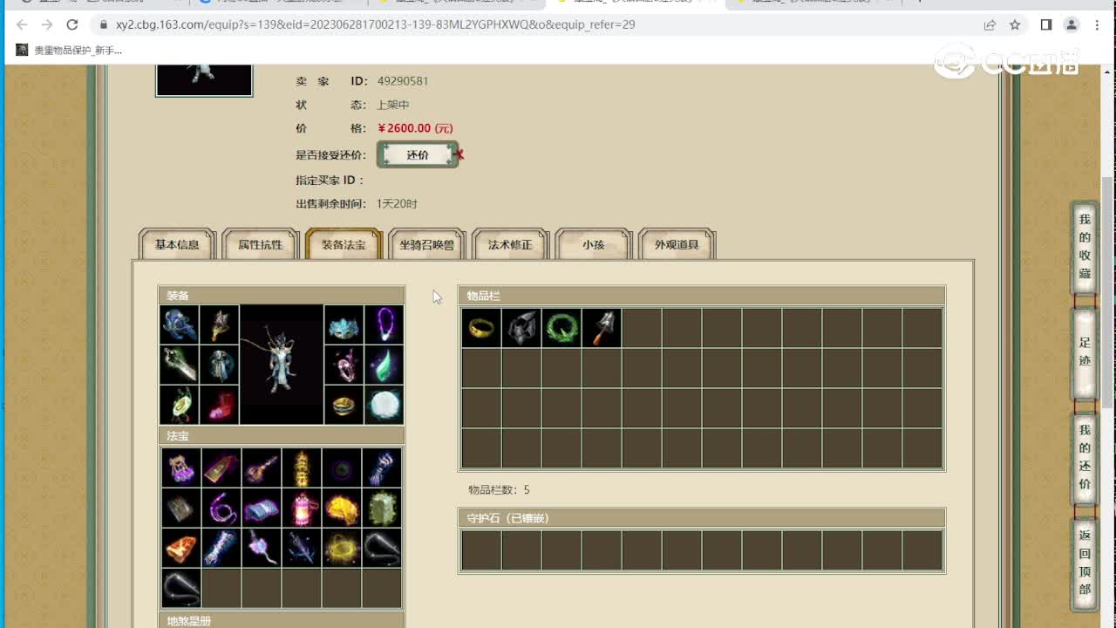Viewport: 1116px width, 628px height.
Task: Open 我的收藏 in the side panel
Action: [x=1085, y=246]
